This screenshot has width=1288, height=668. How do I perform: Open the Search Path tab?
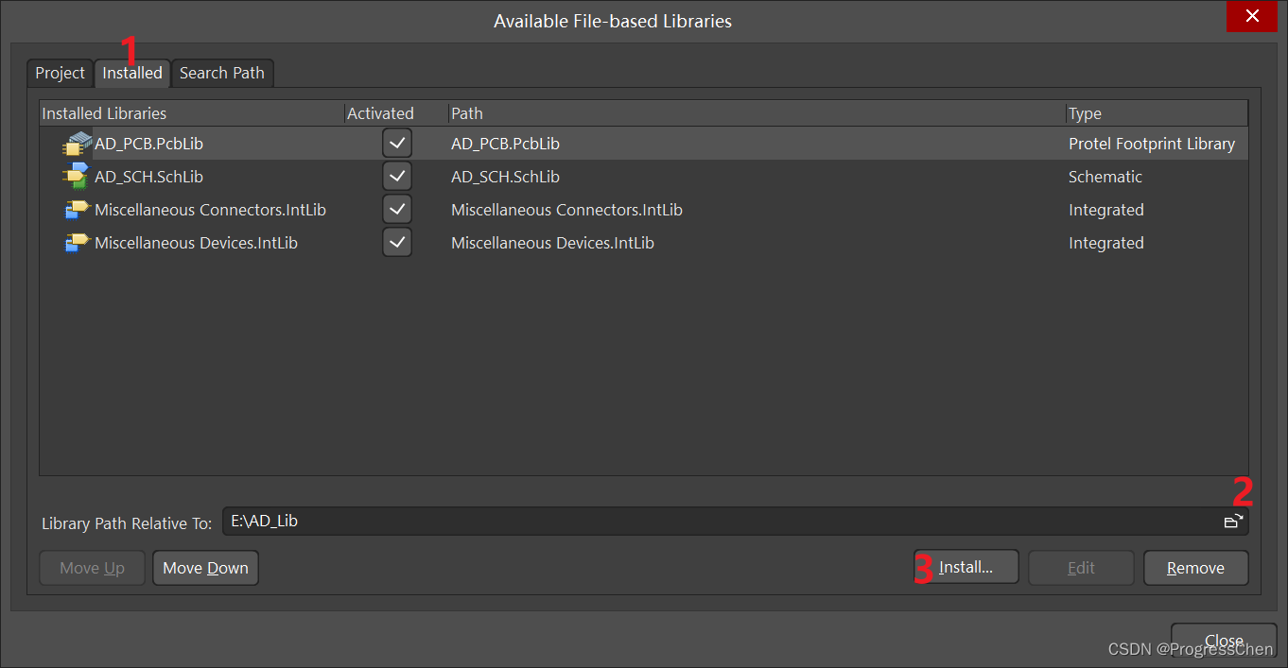click(222, 73)
